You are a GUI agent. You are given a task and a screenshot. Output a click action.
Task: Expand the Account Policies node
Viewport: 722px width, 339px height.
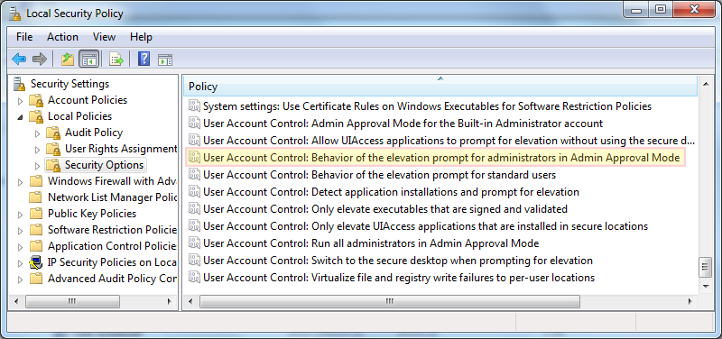pos(20,101)
